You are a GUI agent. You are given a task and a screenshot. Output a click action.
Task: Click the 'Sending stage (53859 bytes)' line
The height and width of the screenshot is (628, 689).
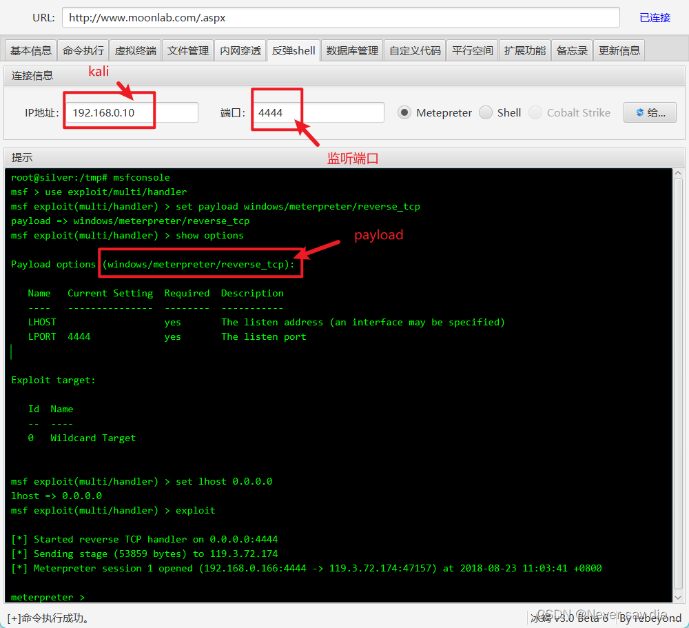click(144, 554)
